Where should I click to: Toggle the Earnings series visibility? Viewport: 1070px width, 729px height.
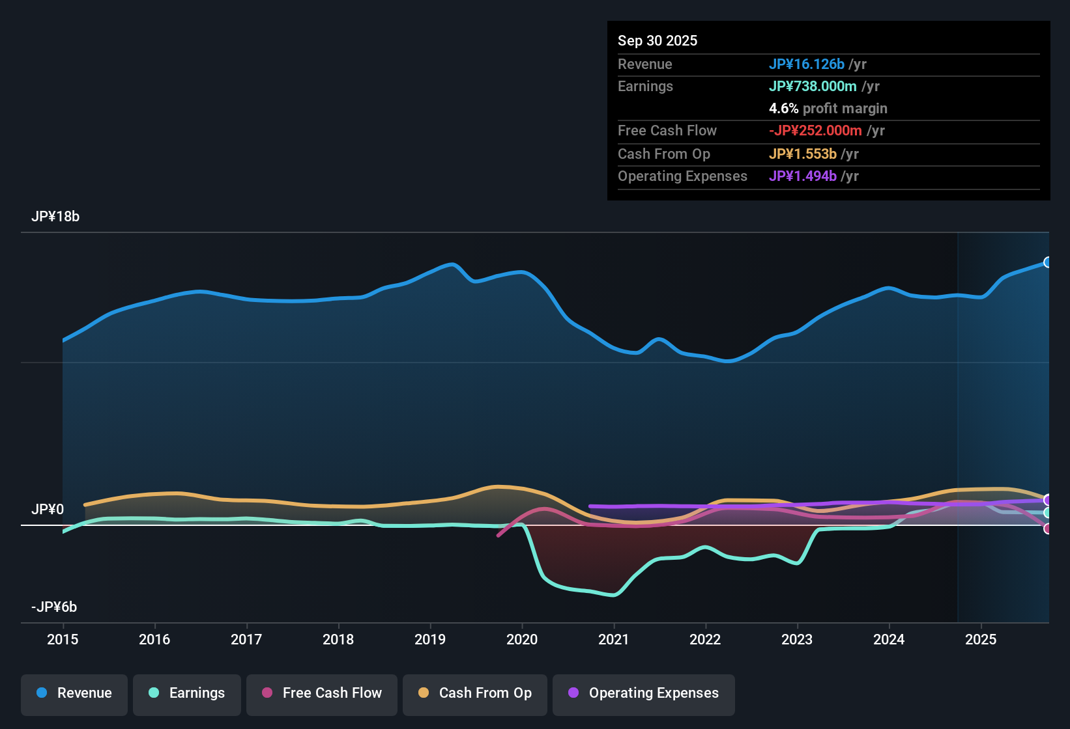186,693
